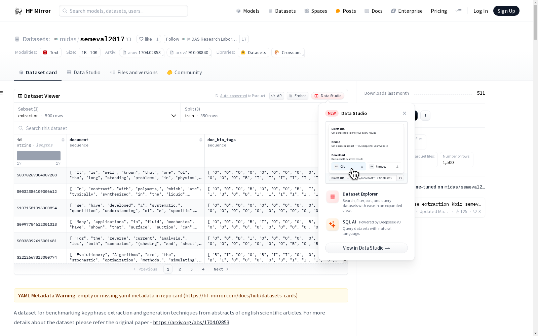
Task: Open the Croissant library tag
Action: pyautogui.click(x=288, y=52)
